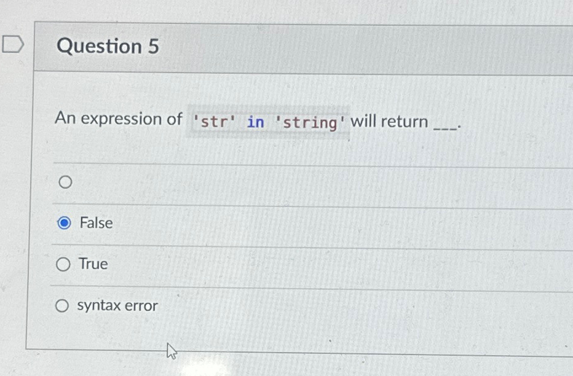573x376 pixels.
Task: Click the syntax error label text
Action: point(117,305)
